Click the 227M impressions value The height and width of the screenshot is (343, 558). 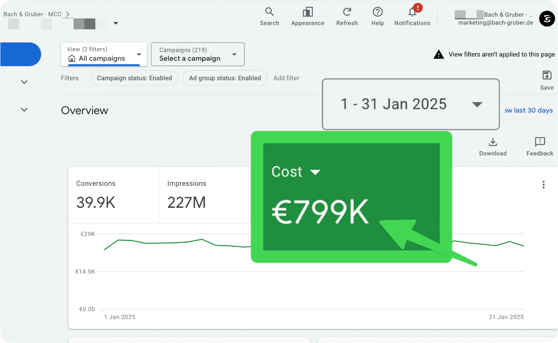(x=187, y=203)
